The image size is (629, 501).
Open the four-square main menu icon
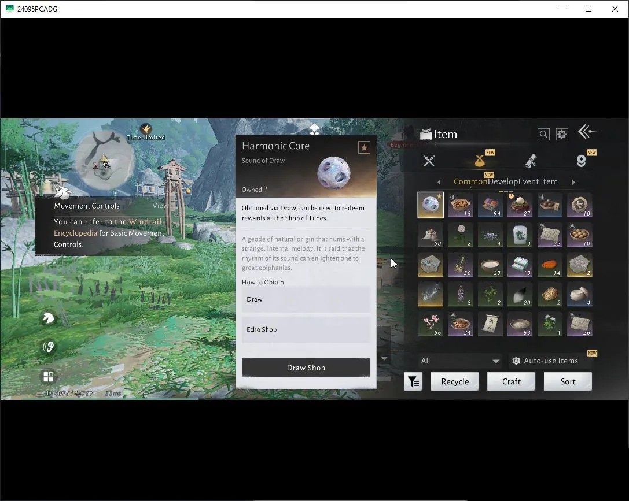[48, 376]
